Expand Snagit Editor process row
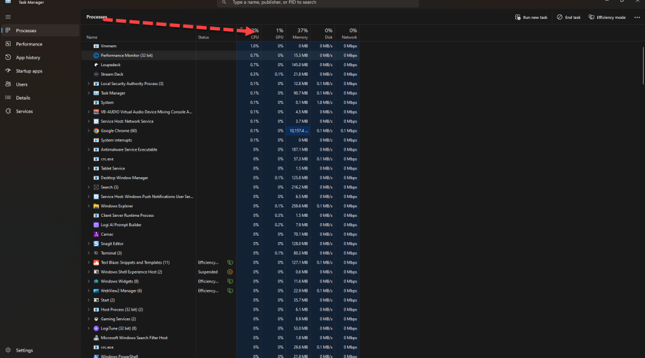 point(88,244)
